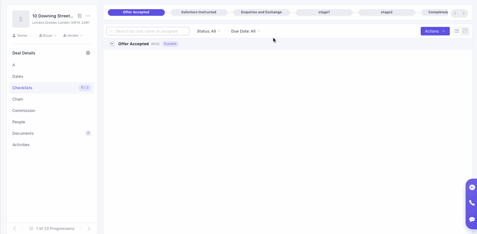The image size is (477, 234).
Task: Open the AI assistant sparkle icon
Action: 472,187
